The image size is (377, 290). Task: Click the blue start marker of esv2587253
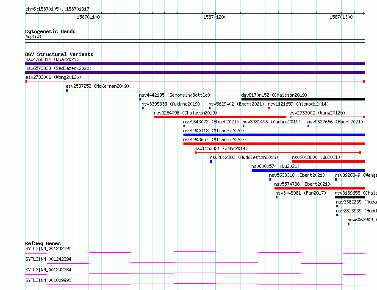click(x=67, y=90)
